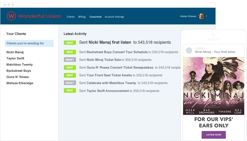
Task: Switch to the Customize tab
Action: point(95,17)
